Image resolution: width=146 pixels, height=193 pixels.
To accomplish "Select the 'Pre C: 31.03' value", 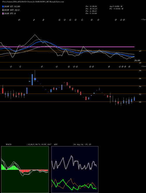I will coord(91,13).
